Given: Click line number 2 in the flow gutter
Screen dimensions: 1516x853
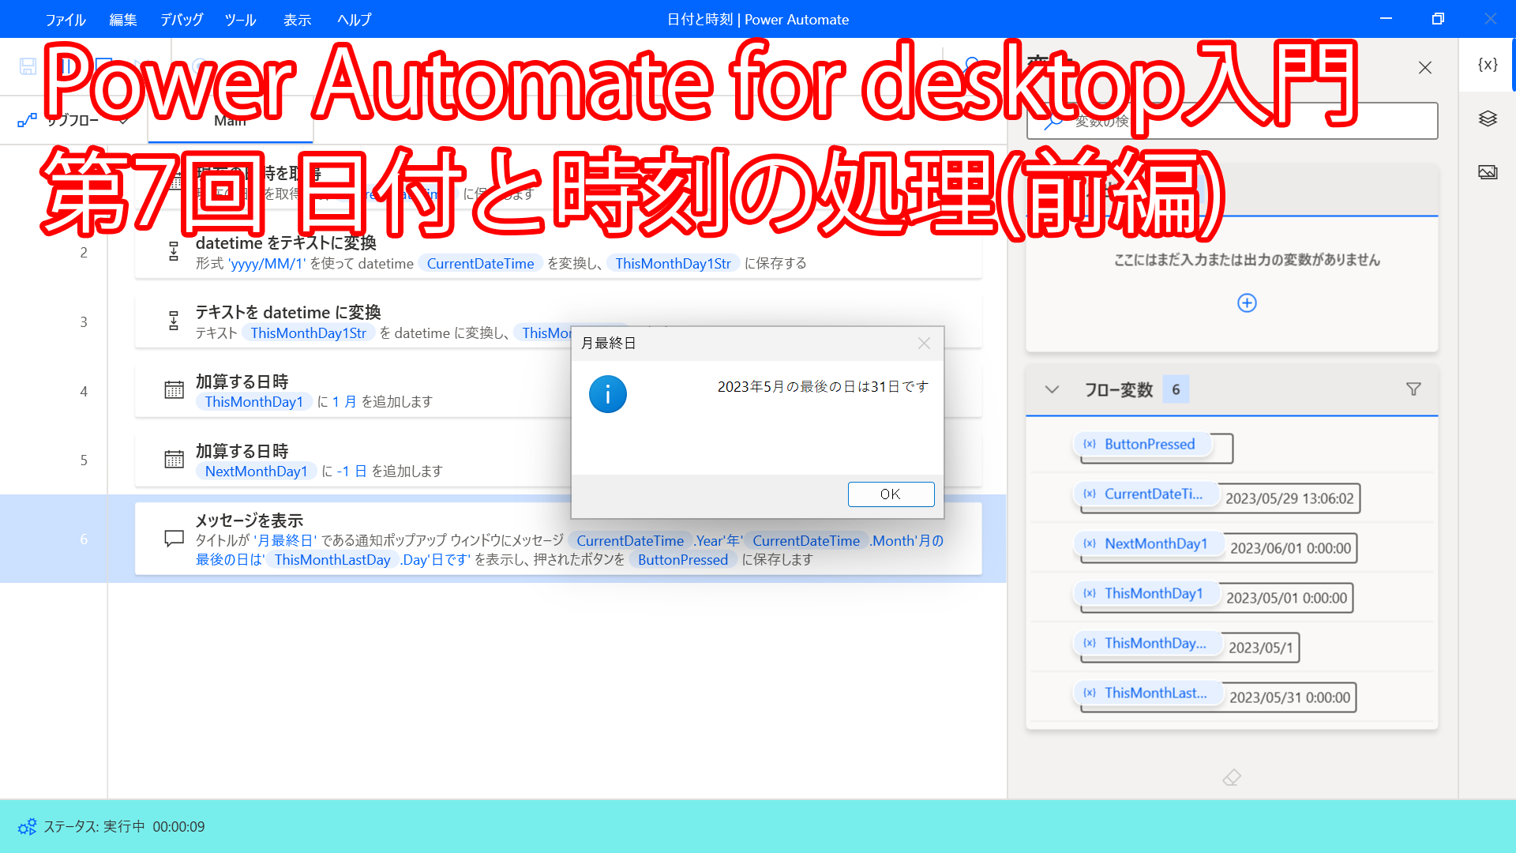Looking at the screenshot, I should pos(84,253).
